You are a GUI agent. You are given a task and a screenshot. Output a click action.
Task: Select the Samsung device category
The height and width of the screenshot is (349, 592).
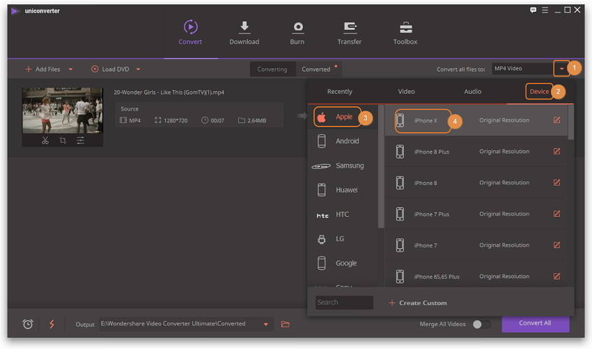(343, 165)
